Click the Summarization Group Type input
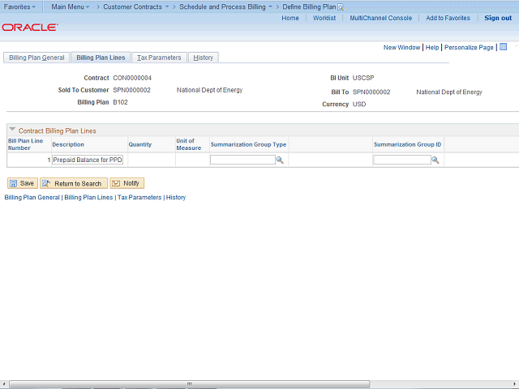The height and width of the screenshot is (389, 519). (x=242, y=160)
